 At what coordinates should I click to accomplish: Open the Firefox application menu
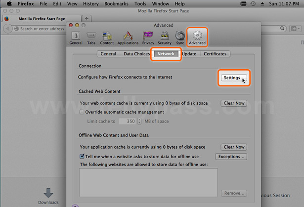(26, 3)
